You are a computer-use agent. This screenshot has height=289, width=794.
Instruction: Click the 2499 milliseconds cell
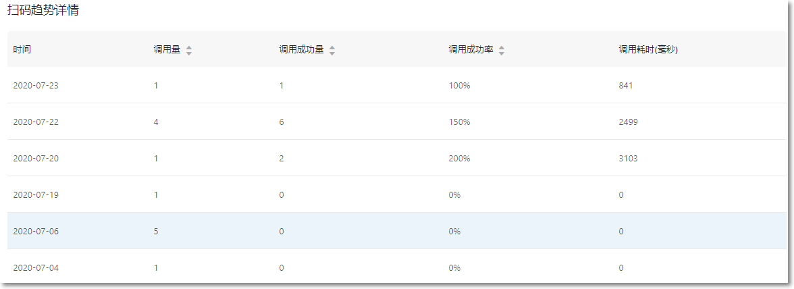click(x=628, y=122)
